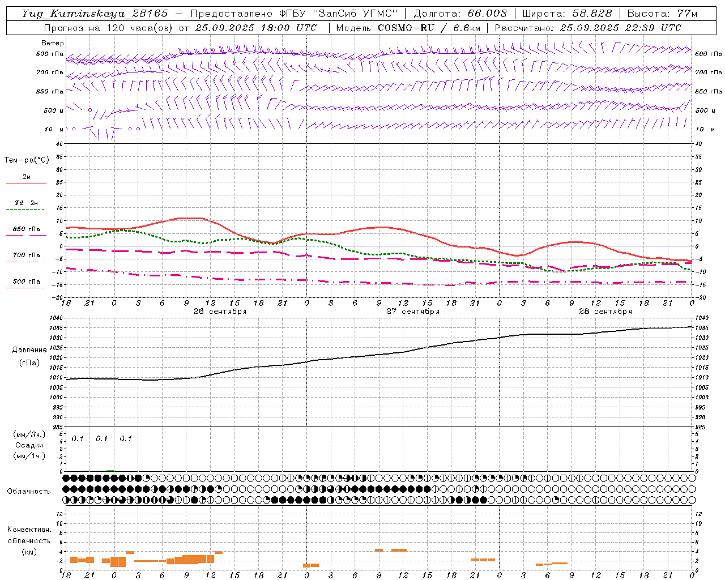
Task: Click 'Прогноз на 120 часа(ов)' forecast text
Action: click(109, 28)
